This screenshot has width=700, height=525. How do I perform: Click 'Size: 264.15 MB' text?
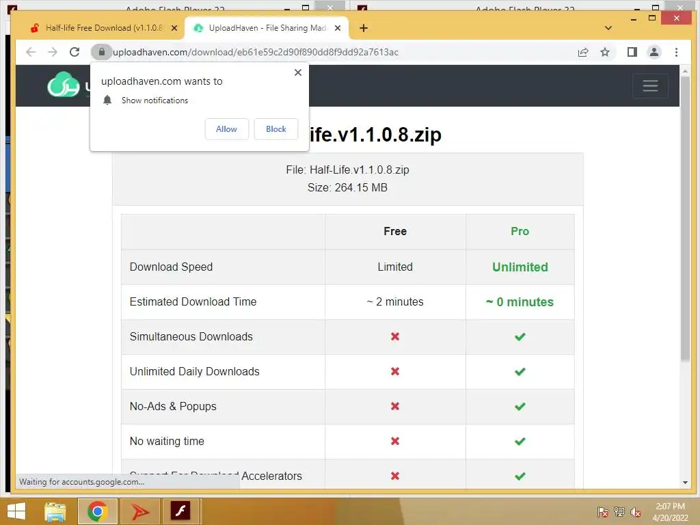click(347, 187)
